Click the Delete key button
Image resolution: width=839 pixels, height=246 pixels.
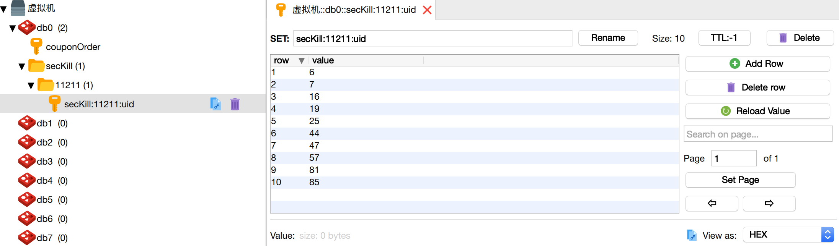point(800,38)
